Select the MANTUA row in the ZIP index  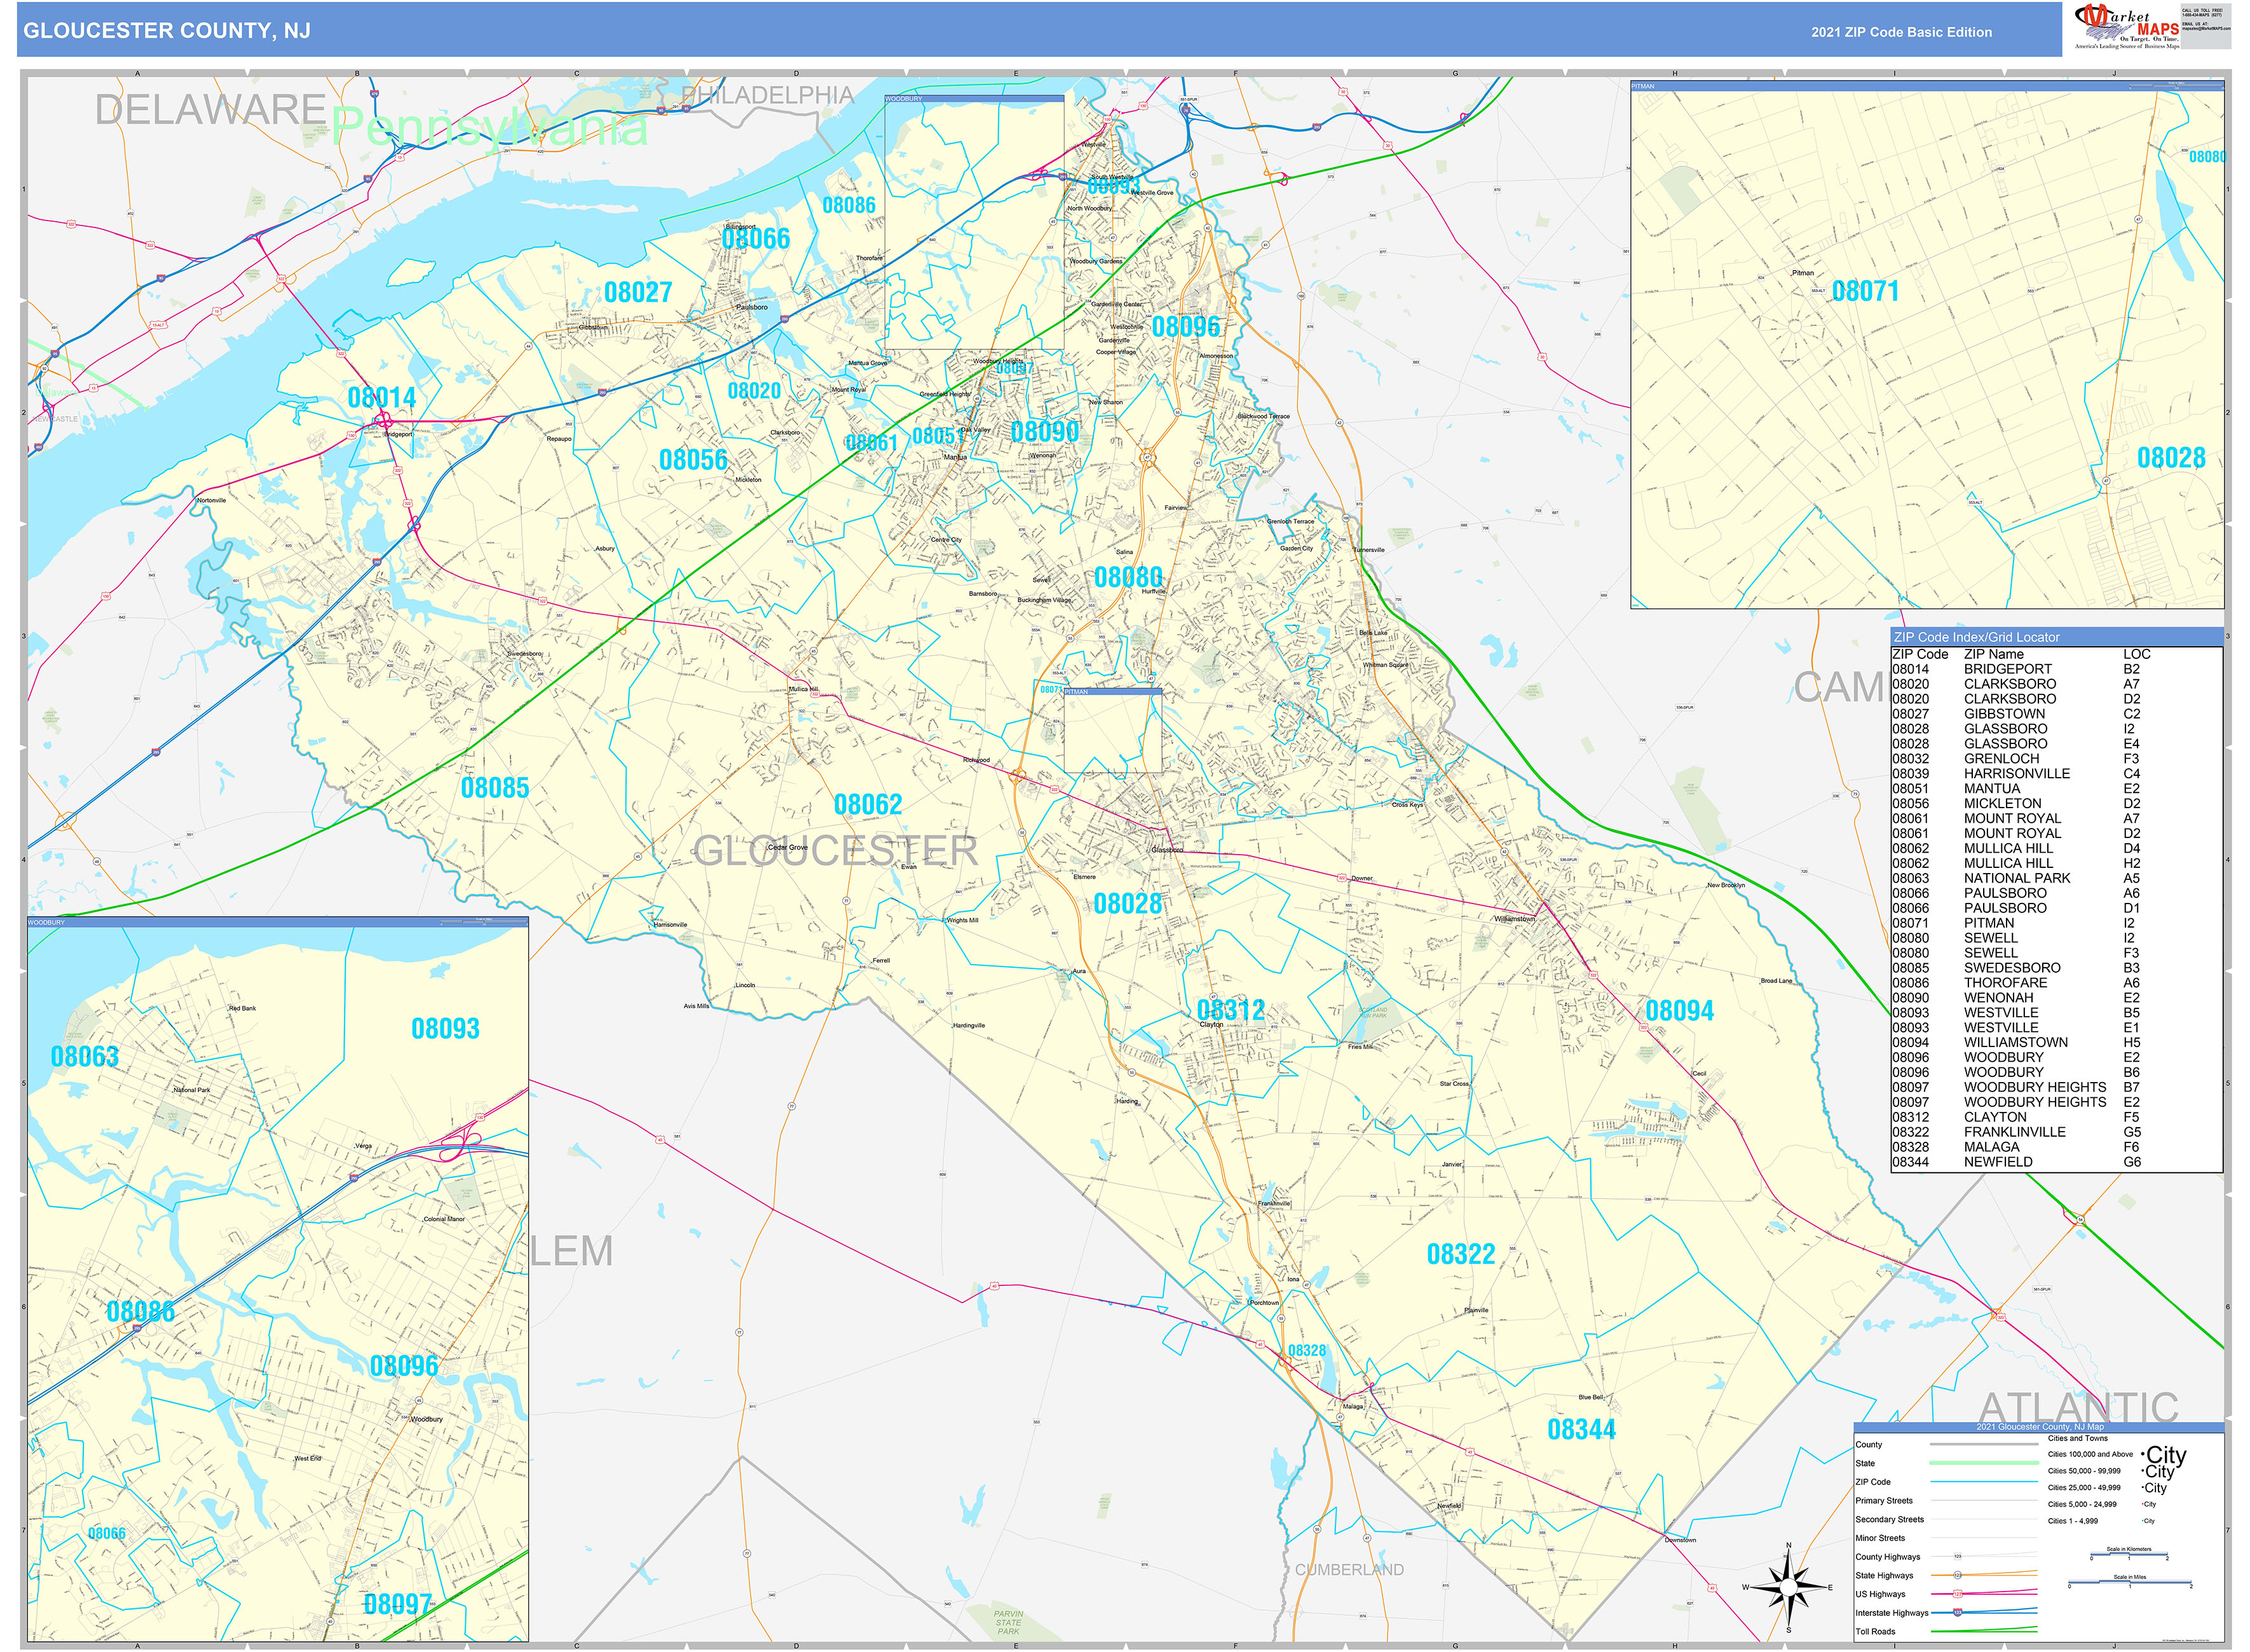click(x=2015, y=789)
